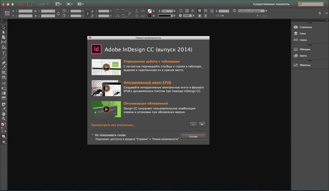Toggle formatting affects container square
329x191 pixels.
pyautogui.click(x=2, y=132)
